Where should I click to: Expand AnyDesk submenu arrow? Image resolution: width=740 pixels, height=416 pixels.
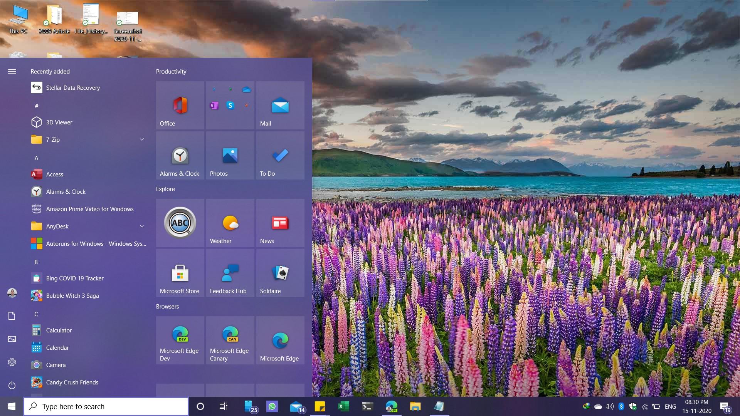pos(142,226)
